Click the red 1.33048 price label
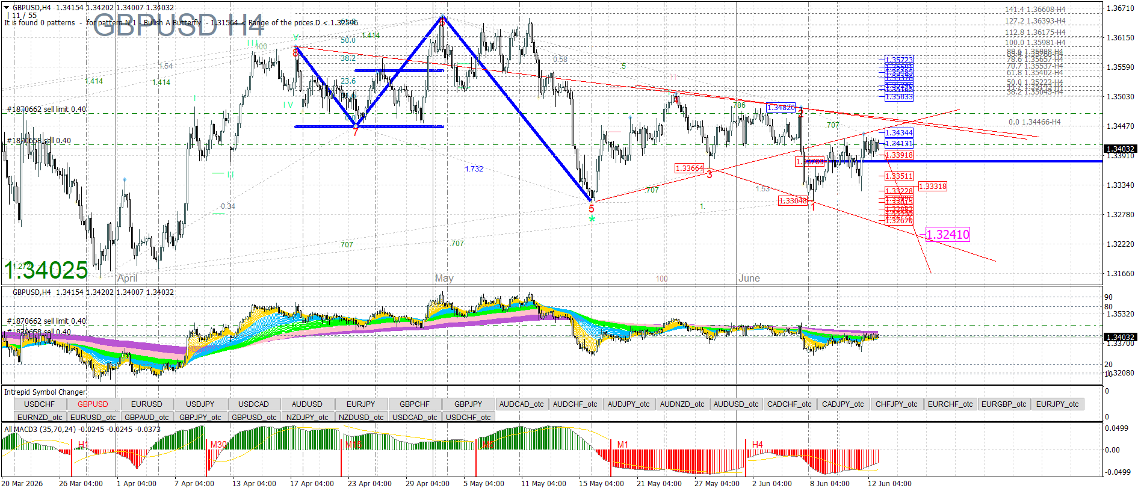The image size is (1141, 491). [793, 201]
